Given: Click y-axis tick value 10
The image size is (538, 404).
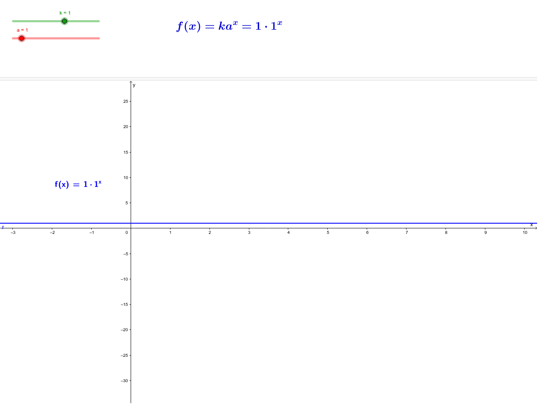Looking at the screenshot, I should tap(126, 177).
